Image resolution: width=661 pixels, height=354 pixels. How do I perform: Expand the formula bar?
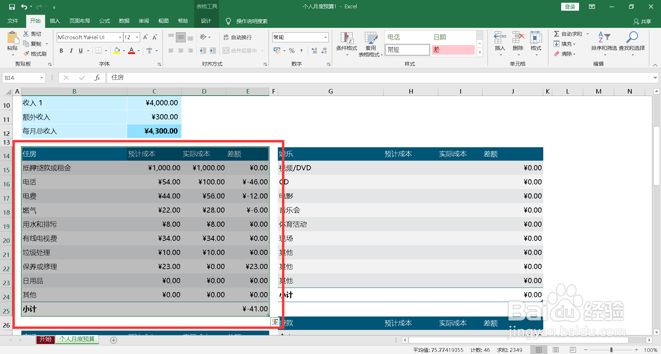coord(655,78)
